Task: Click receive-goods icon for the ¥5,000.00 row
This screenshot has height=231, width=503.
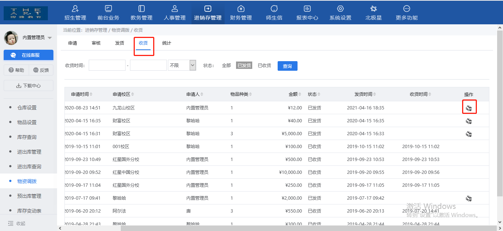Action: pos(469,134)
